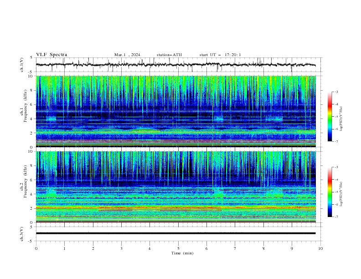Click tick label 2 on the Time axis

[x=93, y=248]
